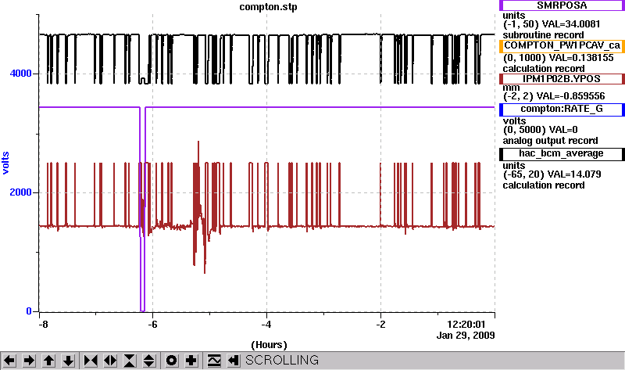Screen dimensions: 625x370
Task: Click the '12:20:01' timestamp on x-axis
Action: [x=466, y=325]
